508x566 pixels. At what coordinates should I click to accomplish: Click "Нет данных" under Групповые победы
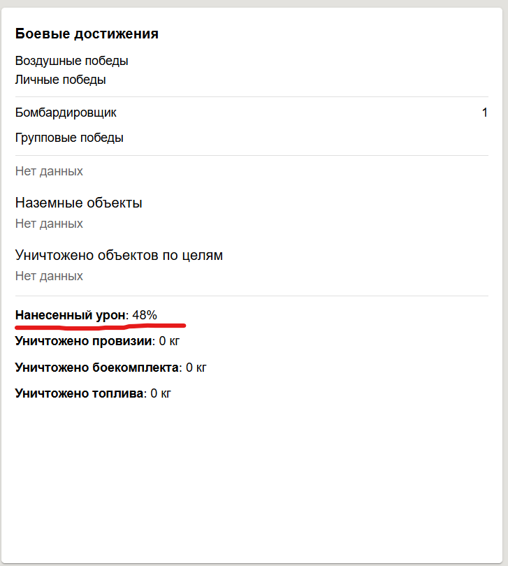[x=49, y=171]
